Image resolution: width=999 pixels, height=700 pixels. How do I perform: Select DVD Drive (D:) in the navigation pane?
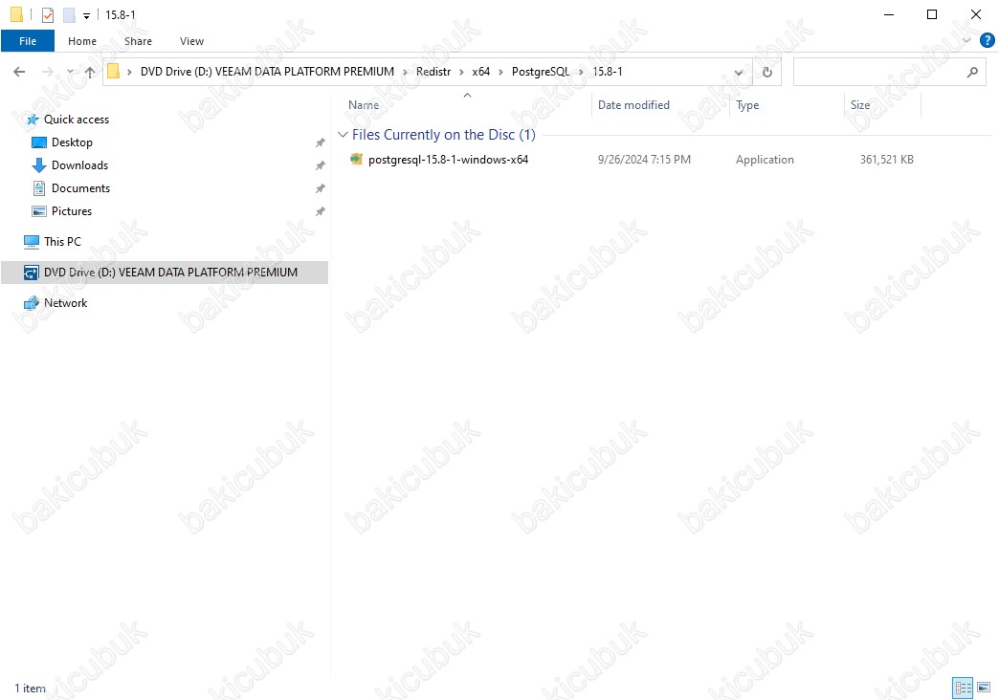coord(165,272)
